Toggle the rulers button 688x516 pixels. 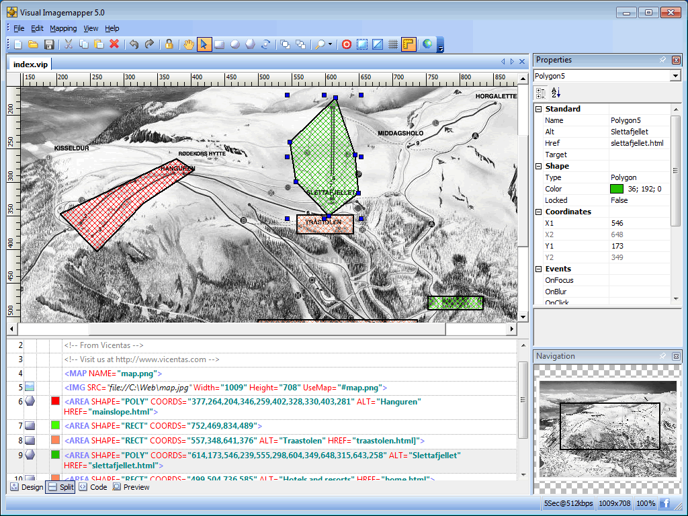click(x=408, y=44)
